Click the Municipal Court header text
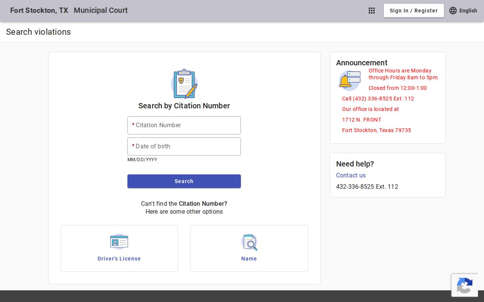484x302 pixels. coord(101,10)
